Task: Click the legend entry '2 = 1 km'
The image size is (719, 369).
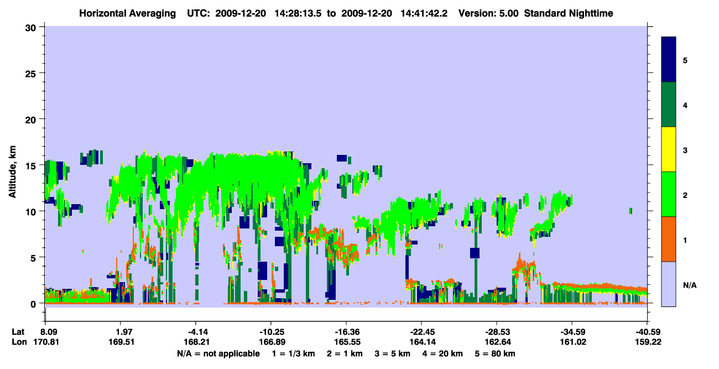Action: point(345,354)
